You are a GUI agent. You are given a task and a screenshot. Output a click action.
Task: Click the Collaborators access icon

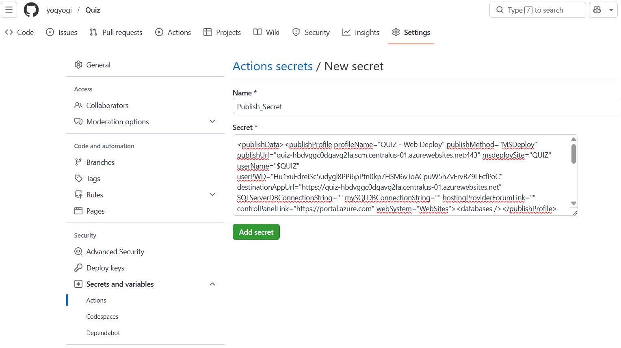click(x=78, y=105)
